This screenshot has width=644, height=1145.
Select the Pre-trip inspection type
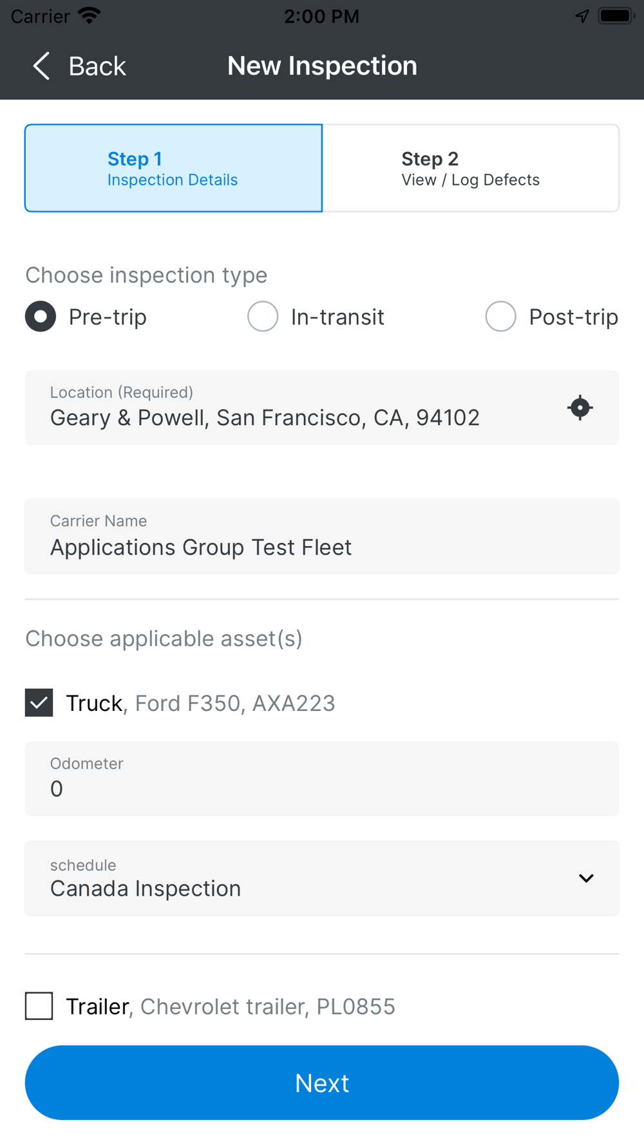coord(41,317)
